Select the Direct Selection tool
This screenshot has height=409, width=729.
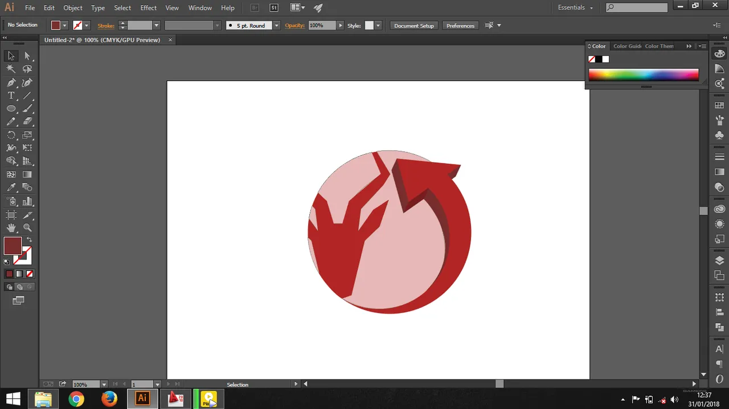[x=27, y=56]
